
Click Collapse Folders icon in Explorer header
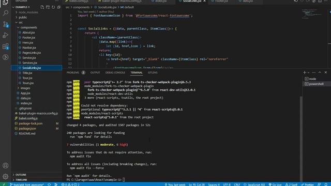click(58, 7)
